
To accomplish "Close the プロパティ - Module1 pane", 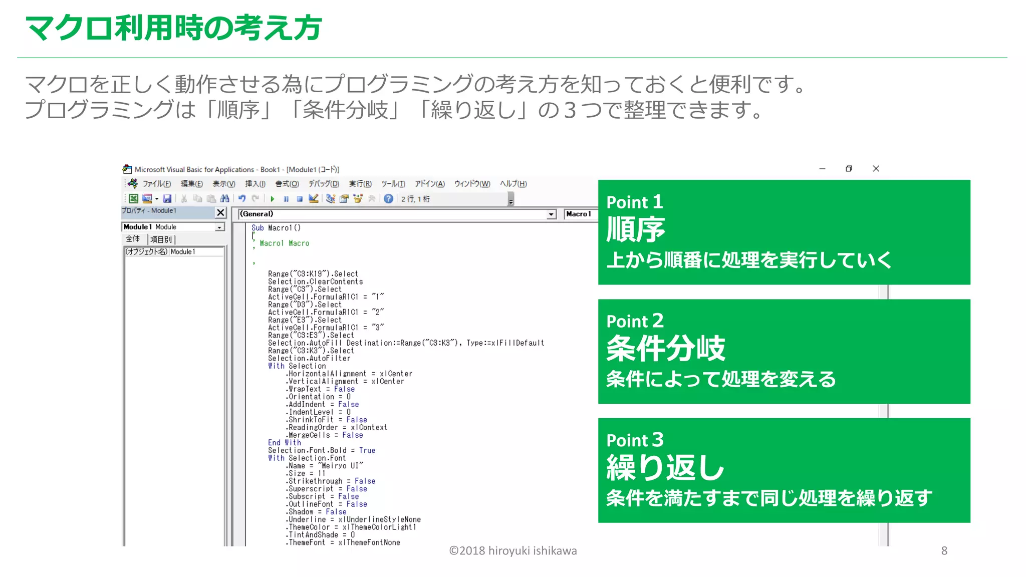I will pyautogui.click(x=220, y=212).
